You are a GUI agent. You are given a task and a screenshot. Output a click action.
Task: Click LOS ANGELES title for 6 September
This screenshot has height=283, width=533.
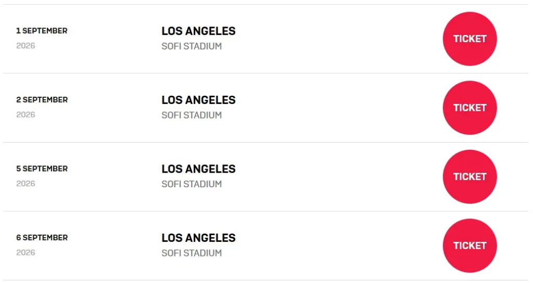(198, 238)
